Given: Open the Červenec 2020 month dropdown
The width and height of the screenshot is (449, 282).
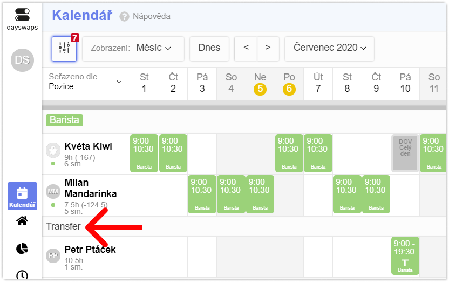Looking at the screenshot, I should point(329,49).
